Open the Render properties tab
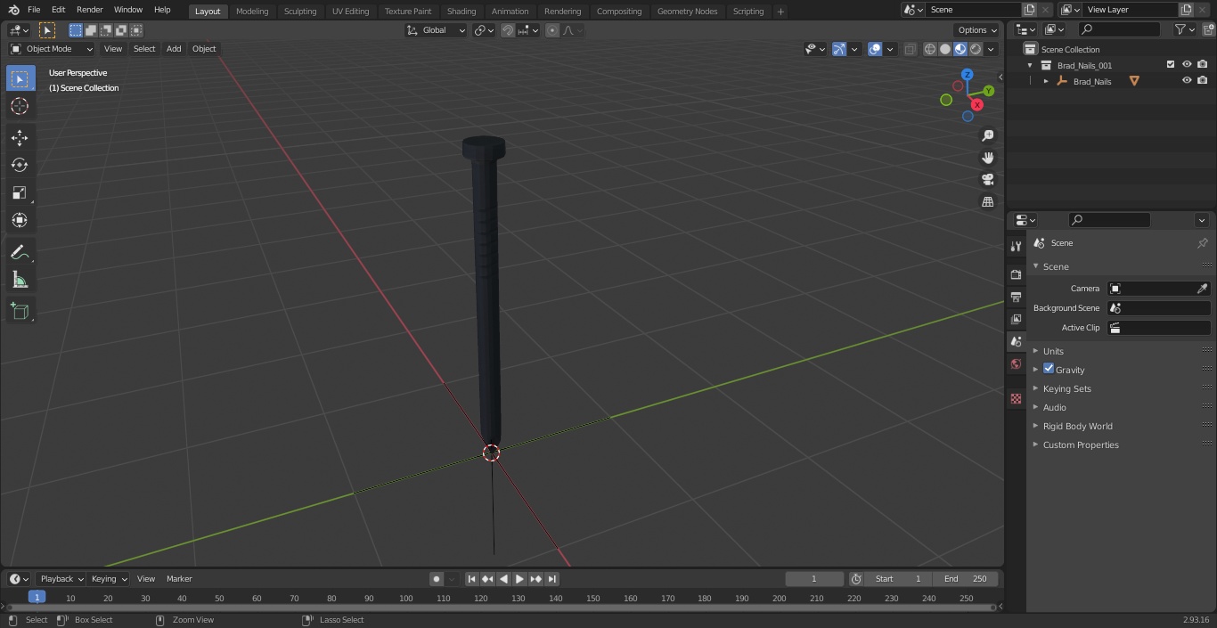1217x628 pixels. (x=1016, y=274)
